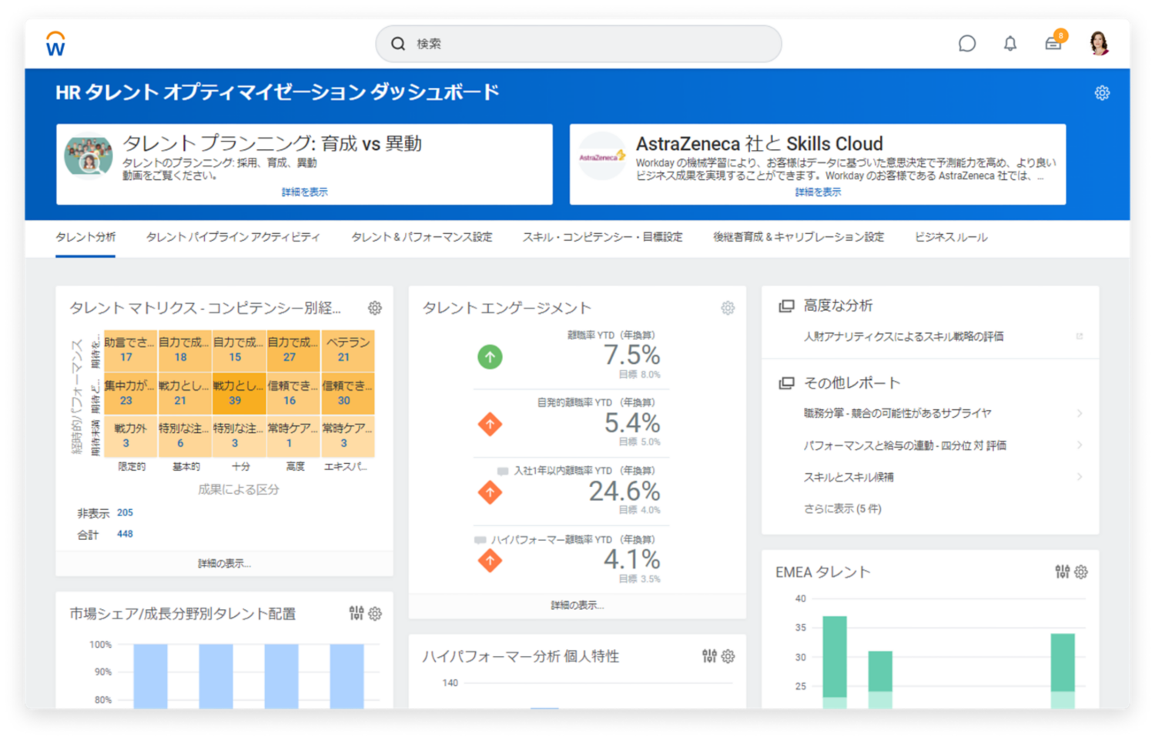Screen dimensions: 1155x740
Task: Select matrix cell 戦力外 3
Action: 130,435
